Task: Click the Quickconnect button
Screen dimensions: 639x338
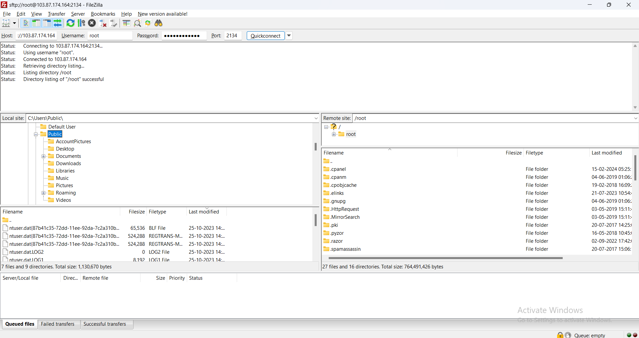Action: click(x=265, y=36)
